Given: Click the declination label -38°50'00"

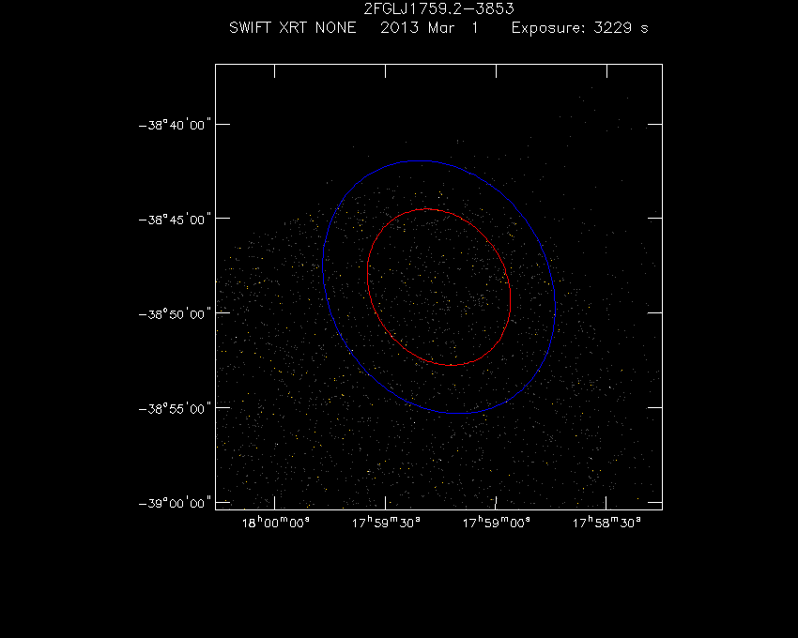Looking at the screenshot, I should pos(175,314).
